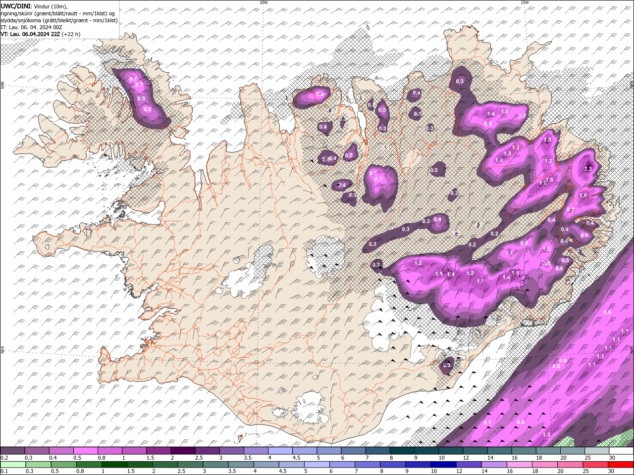Viewport: 634px width, 475px height.
Task: Click the 1.5 snowfall value on the map
Action: click(439, 274)
